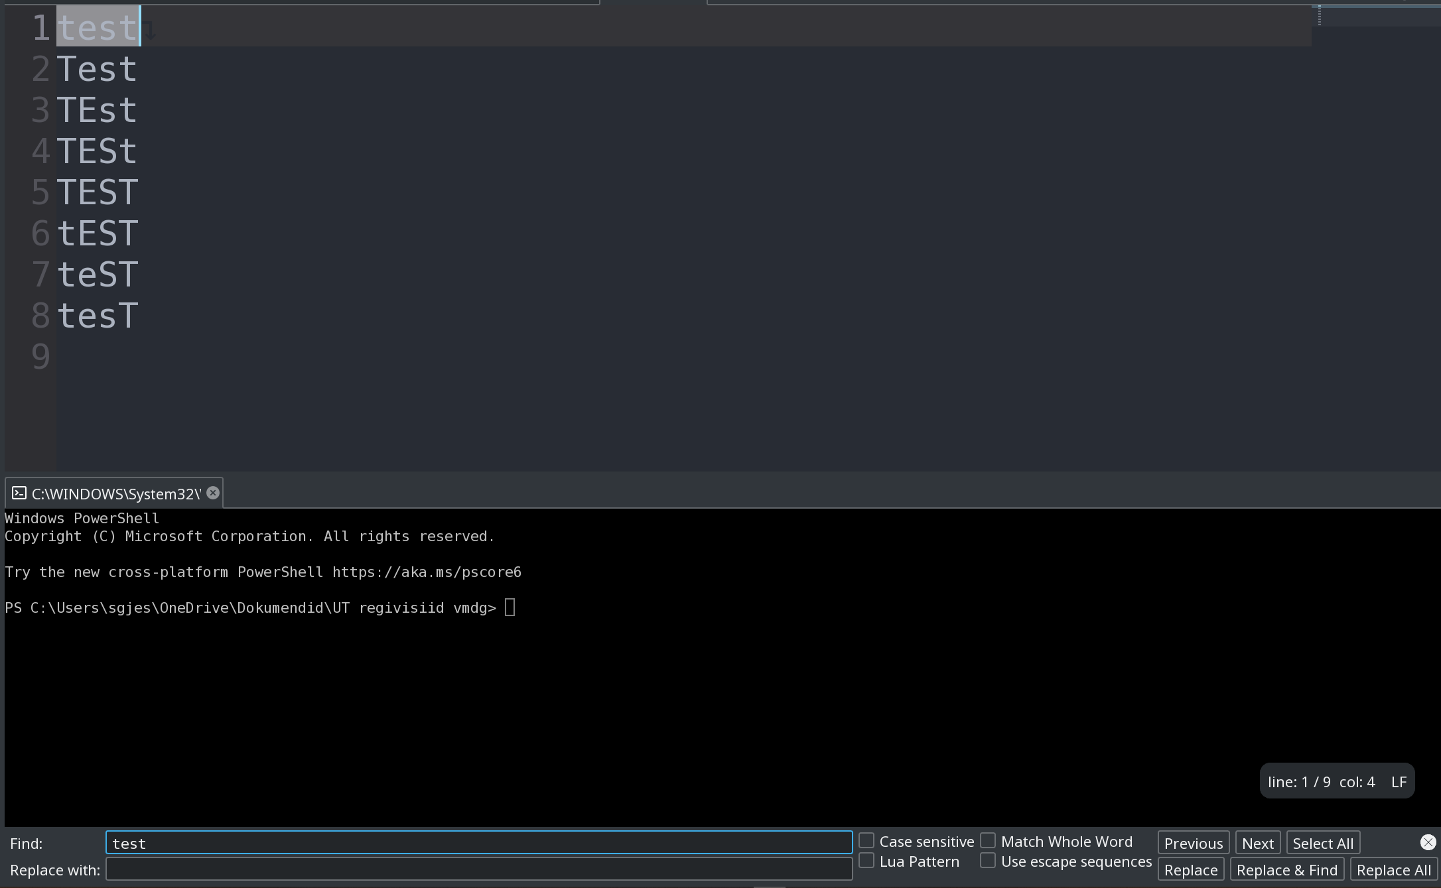
Task: Click Replace All to replace every match
Action: coord(1393,869)
